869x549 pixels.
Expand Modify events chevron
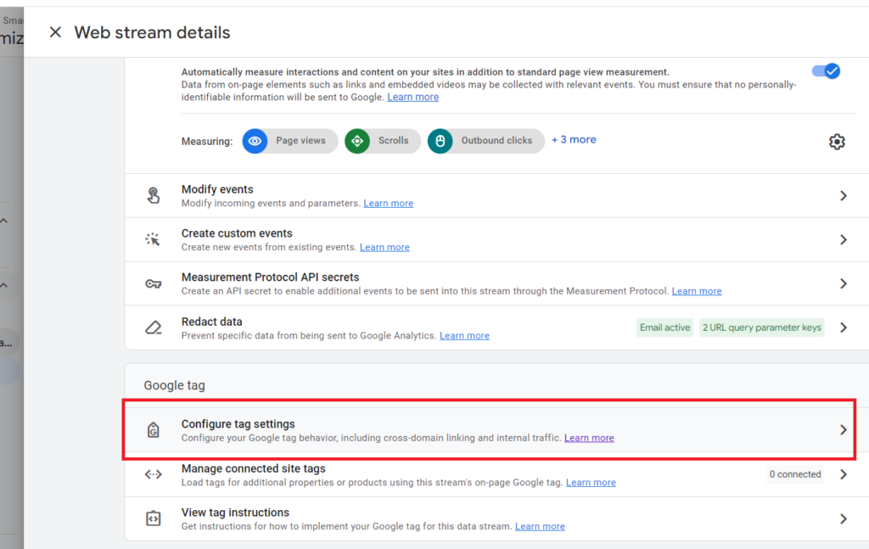coord(843,195)
